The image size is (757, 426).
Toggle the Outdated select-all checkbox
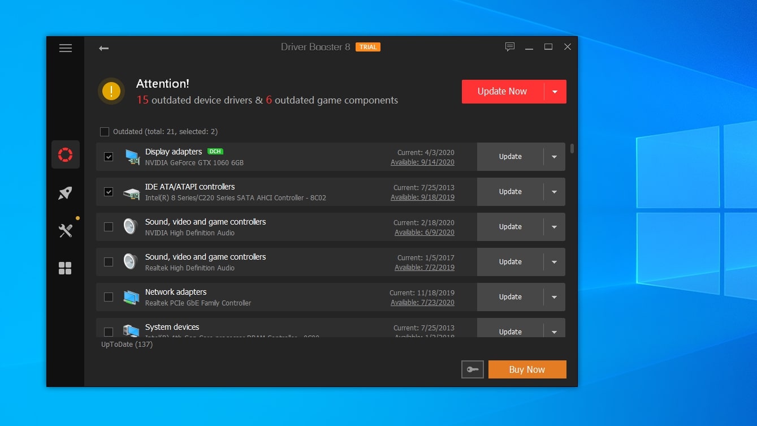coord(105,132)
